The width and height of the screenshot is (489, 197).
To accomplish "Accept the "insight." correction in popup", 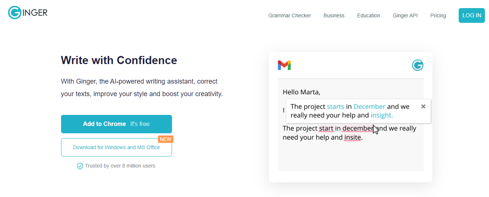I will pos(381,115).
